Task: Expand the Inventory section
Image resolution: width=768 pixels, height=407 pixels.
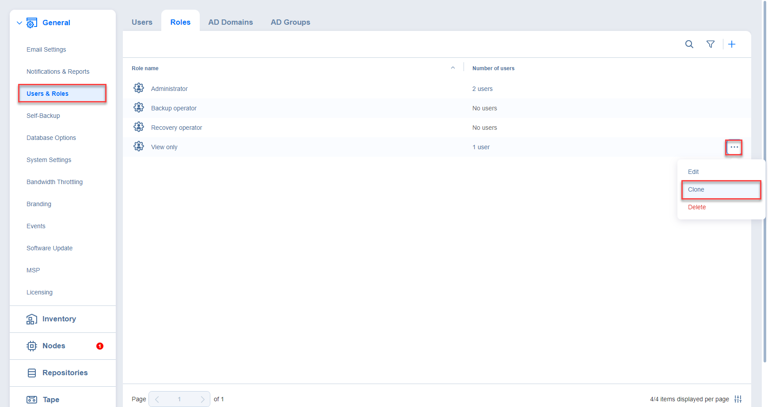Action: [59, 319]
